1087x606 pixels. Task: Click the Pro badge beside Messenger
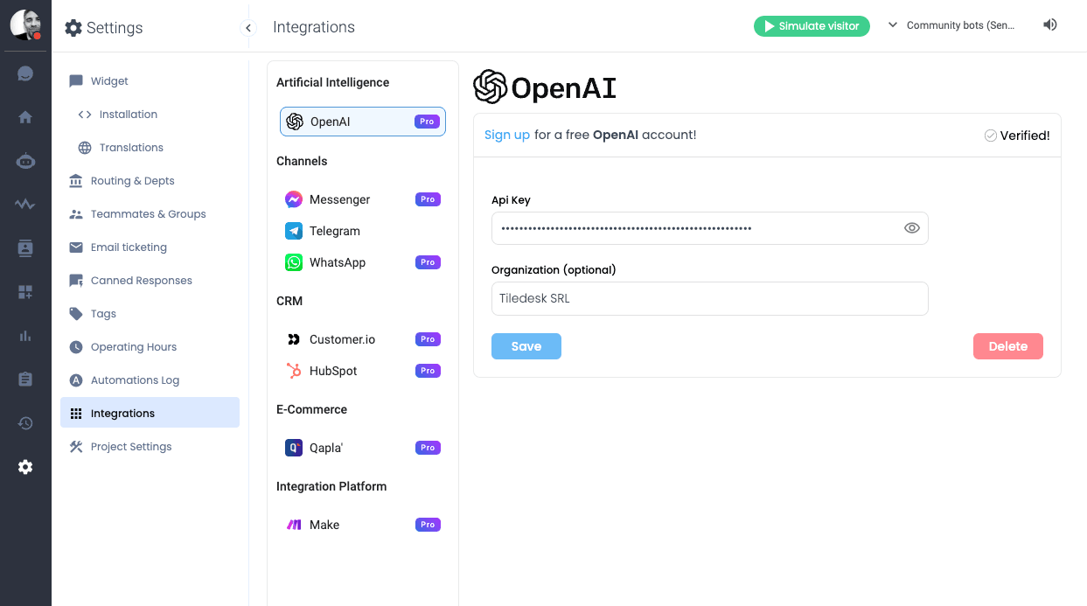pos(428,199)
